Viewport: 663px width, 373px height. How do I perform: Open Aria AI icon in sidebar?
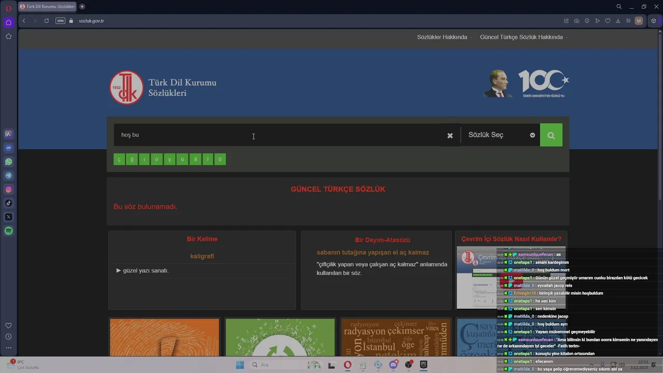point(8,134)
